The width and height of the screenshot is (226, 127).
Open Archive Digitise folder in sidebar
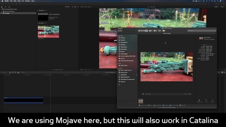click(x=127, y=56)
